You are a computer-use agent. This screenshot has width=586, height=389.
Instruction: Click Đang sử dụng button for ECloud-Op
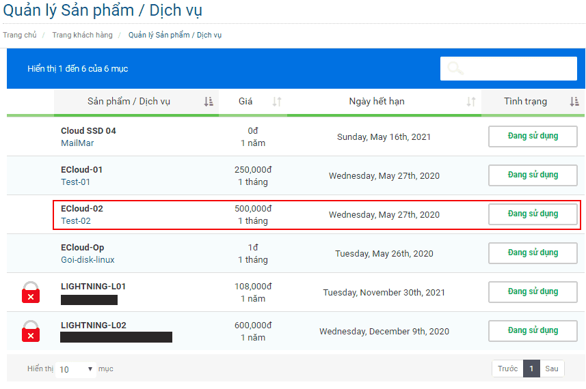coord(533,253)
